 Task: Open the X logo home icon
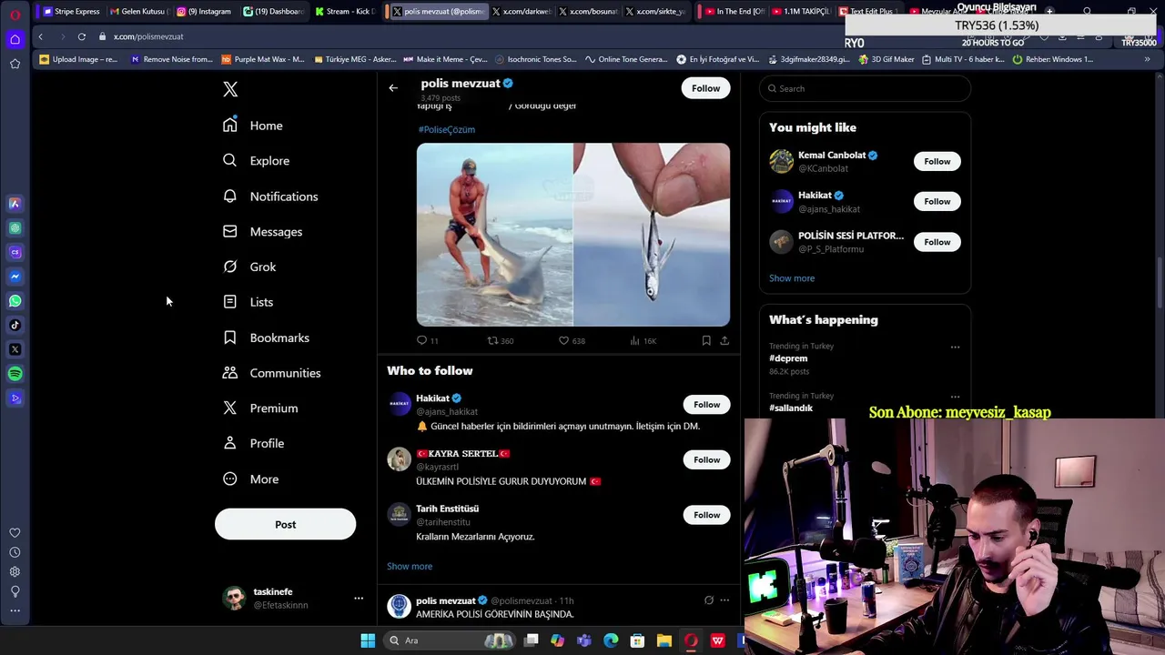coord(230,89)
